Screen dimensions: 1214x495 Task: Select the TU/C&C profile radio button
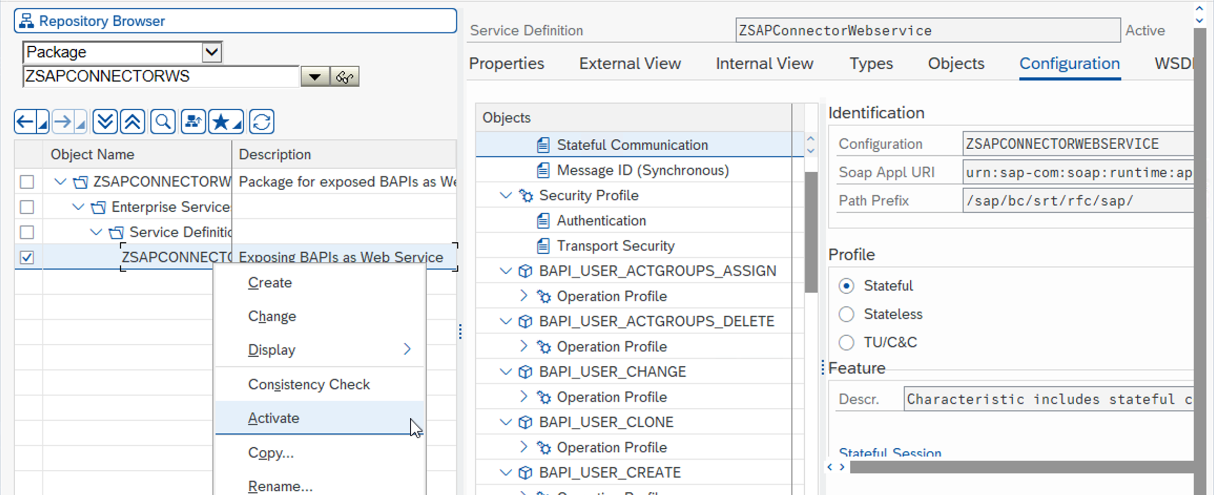point(846,343)
